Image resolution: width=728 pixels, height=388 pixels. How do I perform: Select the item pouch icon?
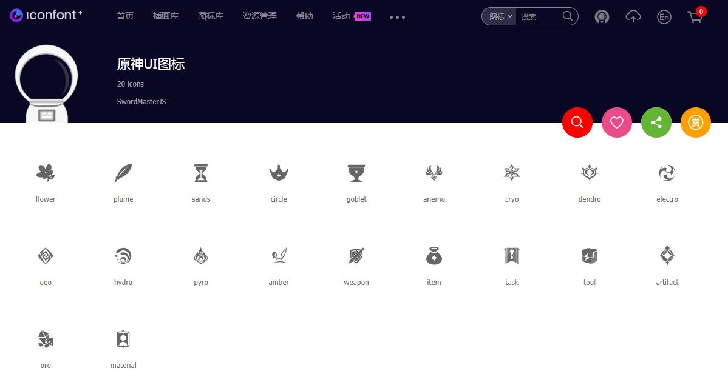tap(434, 256)
